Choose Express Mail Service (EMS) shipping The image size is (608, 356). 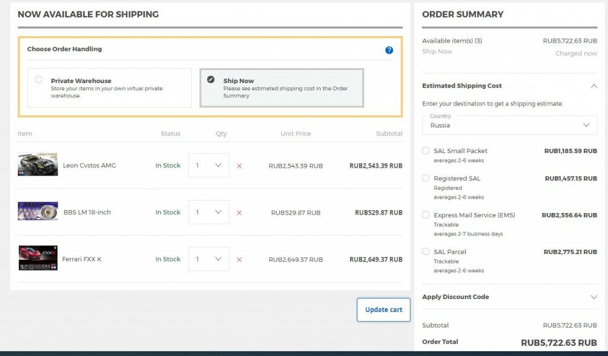point(426,215)
